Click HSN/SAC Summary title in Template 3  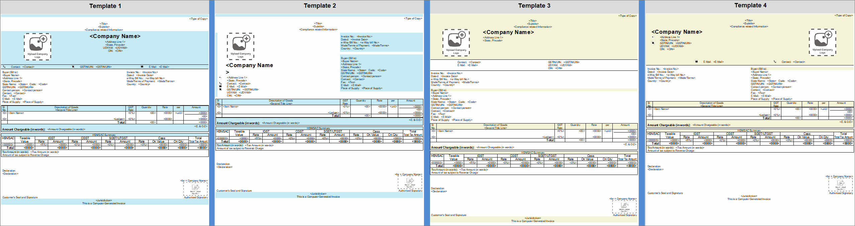coord(533,153)
